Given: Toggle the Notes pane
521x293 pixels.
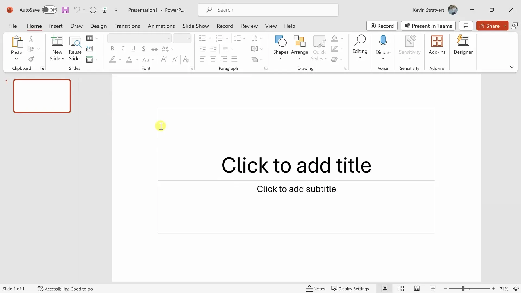Looking at the screenshot, I should pos(316,289).
